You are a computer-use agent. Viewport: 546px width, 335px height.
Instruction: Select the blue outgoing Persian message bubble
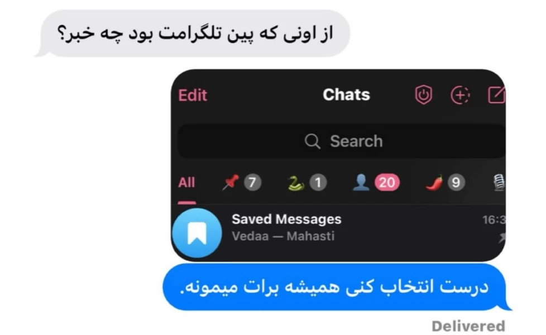tap(337, 287)
